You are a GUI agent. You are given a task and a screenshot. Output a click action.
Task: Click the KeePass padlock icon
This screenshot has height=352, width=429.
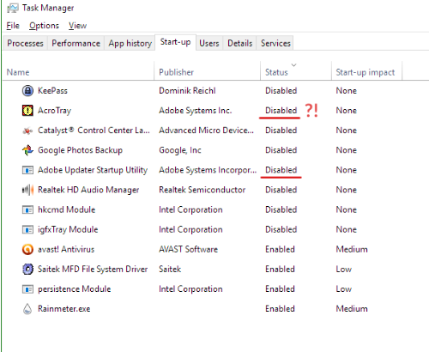pos(27,91)
